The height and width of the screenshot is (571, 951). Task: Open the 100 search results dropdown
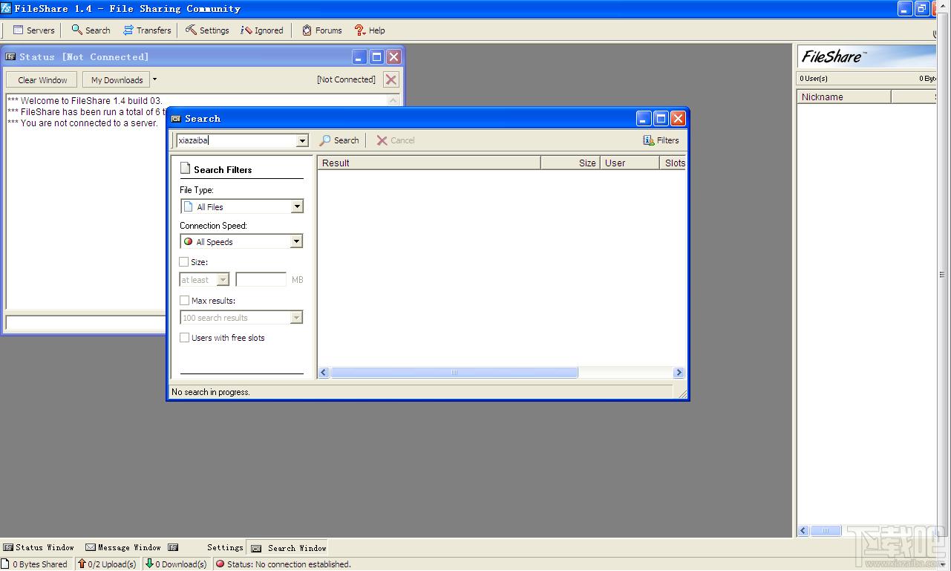242,318
